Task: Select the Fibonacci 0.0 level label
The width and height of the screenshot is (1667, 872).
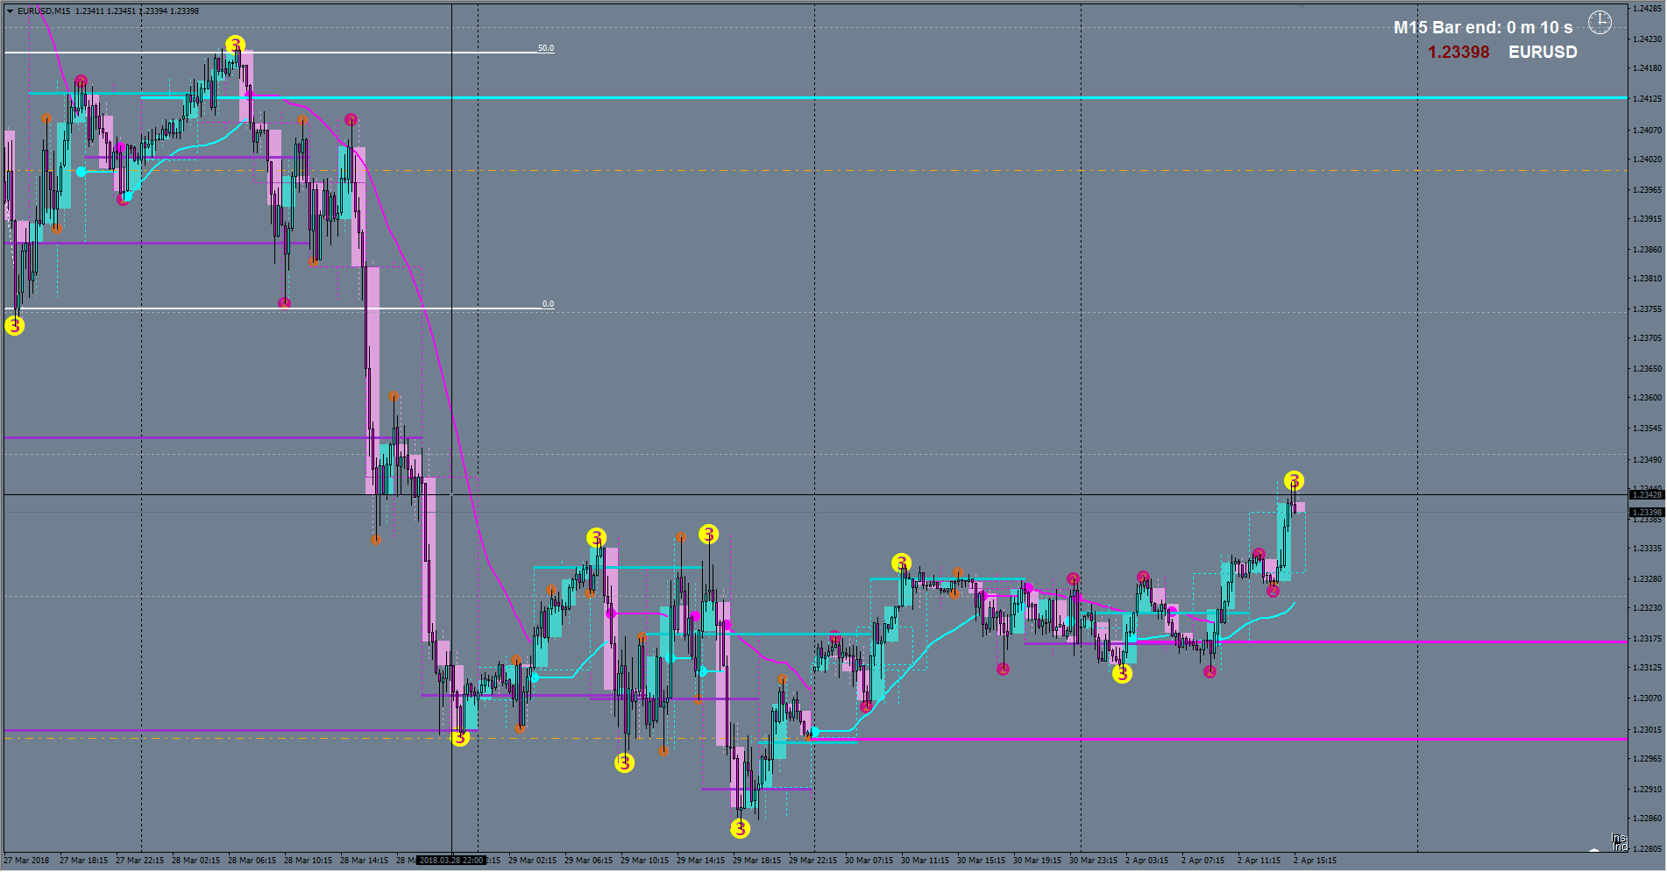Action: click(548, 304)
